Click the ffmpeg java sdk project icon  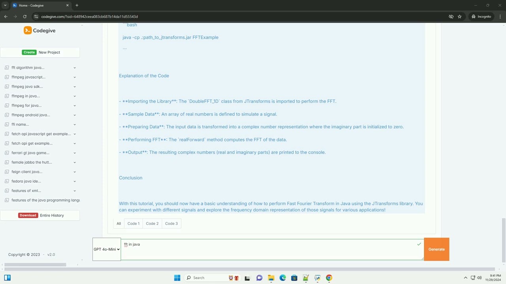pos(7,87)
